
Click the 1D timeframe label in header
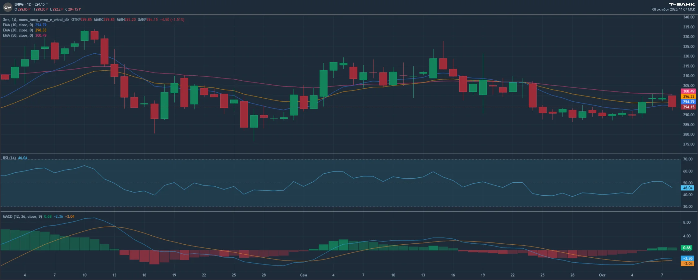[29, 4]
